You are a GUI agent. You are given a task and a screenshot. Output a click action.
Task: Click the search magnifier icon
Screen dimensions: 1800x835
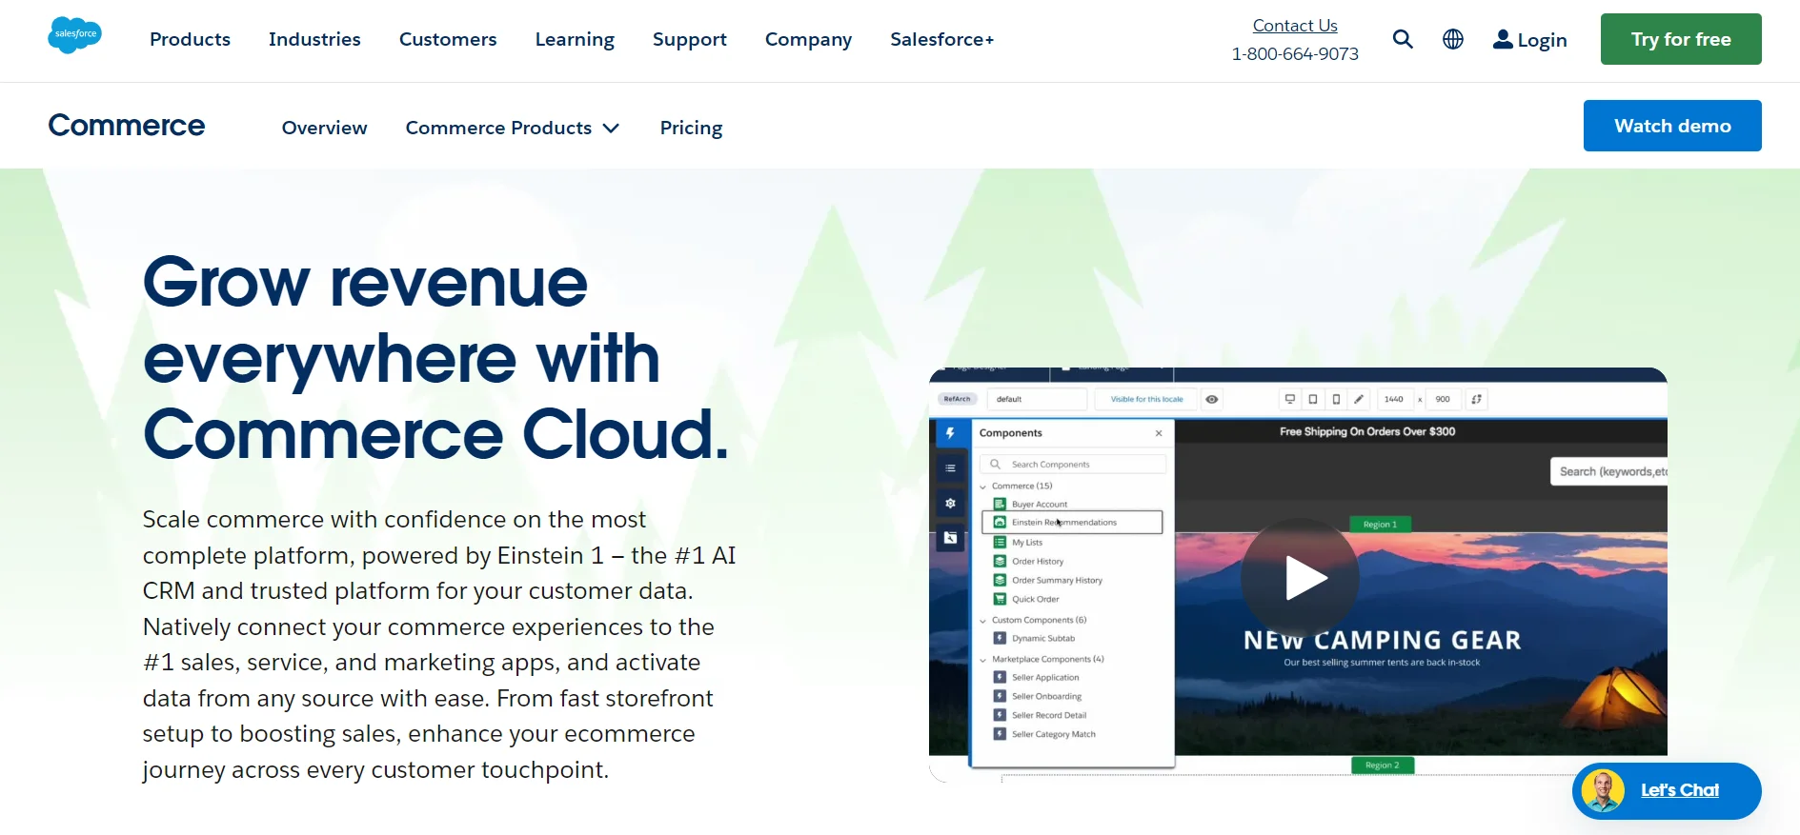(1403, 39)
